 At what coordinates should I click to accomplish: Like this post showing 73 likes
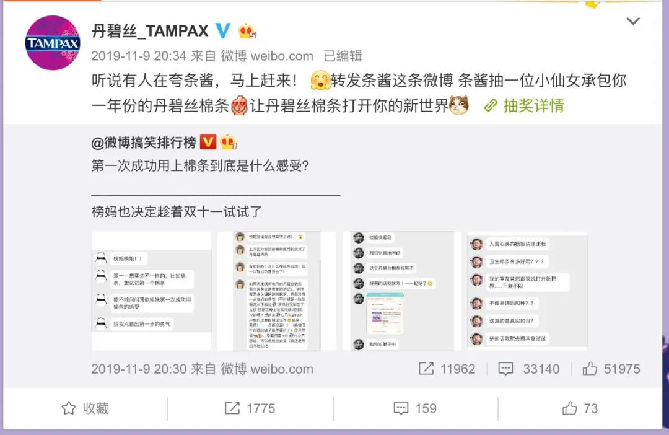tap(580, 408)
